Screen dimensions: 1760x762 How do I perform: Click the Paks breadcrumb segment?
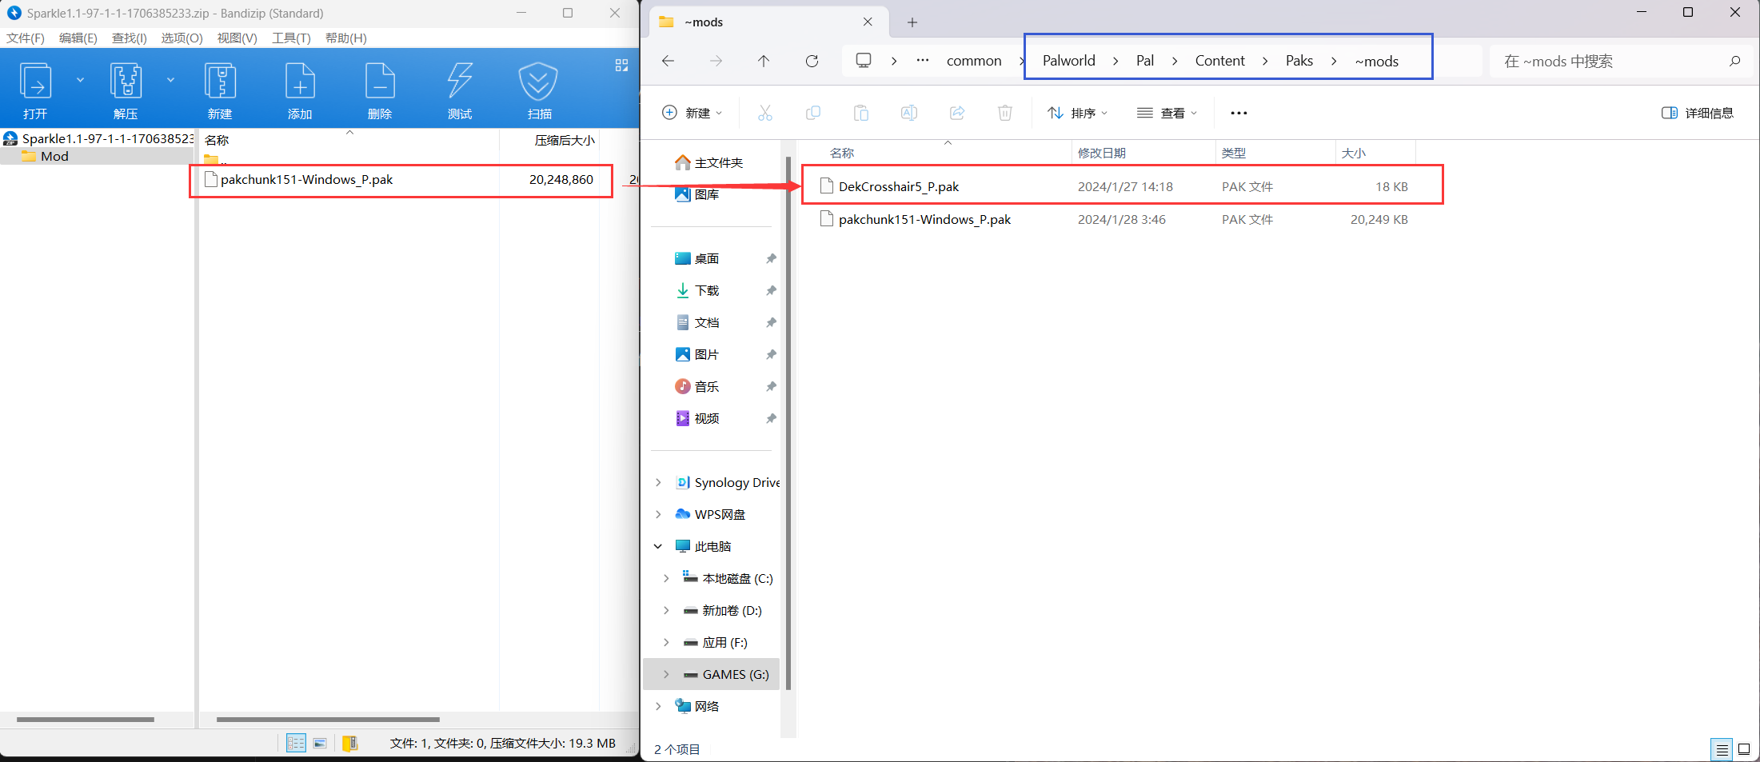tap(1299, 61)
